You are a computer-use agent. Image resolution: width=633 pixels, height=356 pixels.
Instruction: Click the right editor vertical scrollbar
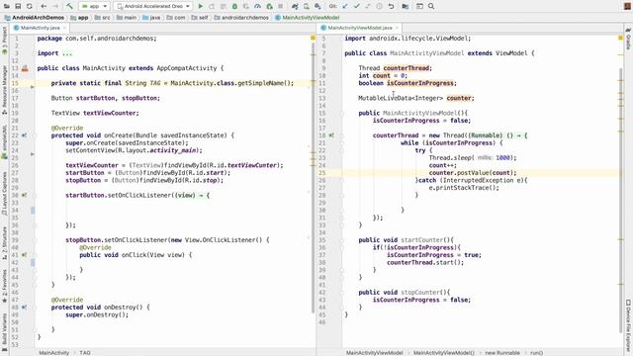click(x=621, y=200)
